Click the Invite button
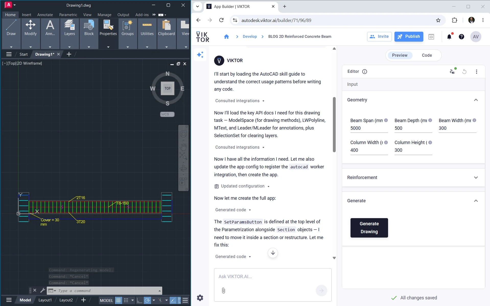The image size is (490, 306). point(379,37)
